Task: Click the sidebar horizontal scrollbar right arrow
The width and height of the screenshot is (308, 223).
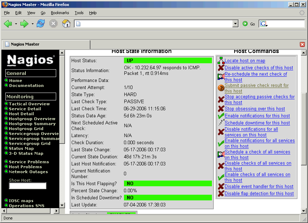Action: point(57,211)
